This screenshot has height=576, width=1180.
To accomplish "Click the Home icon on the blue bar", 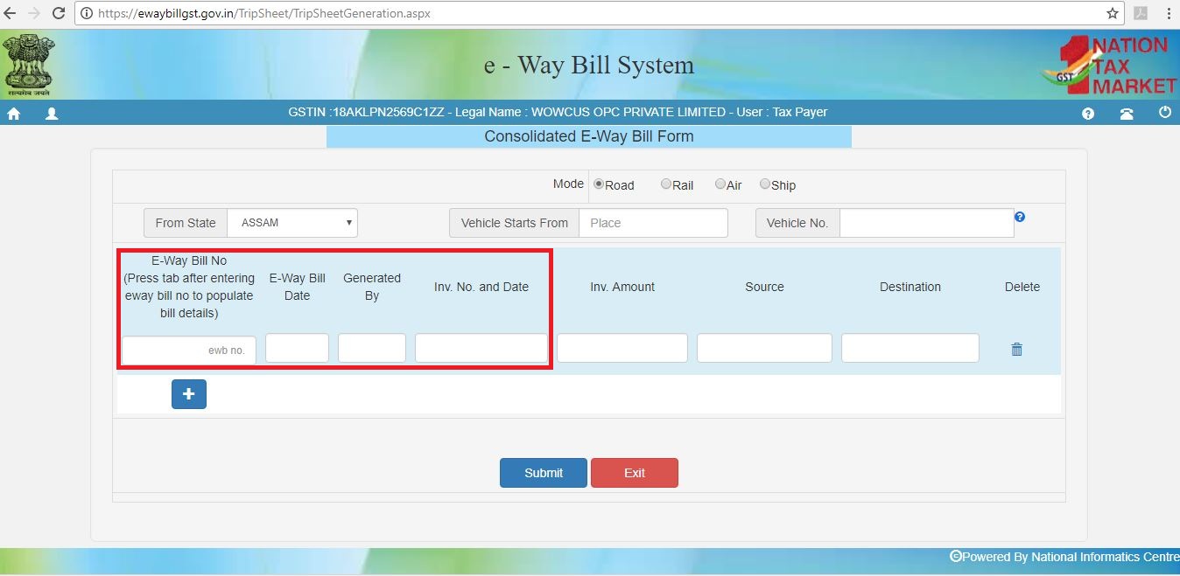I will pos(14,113).
